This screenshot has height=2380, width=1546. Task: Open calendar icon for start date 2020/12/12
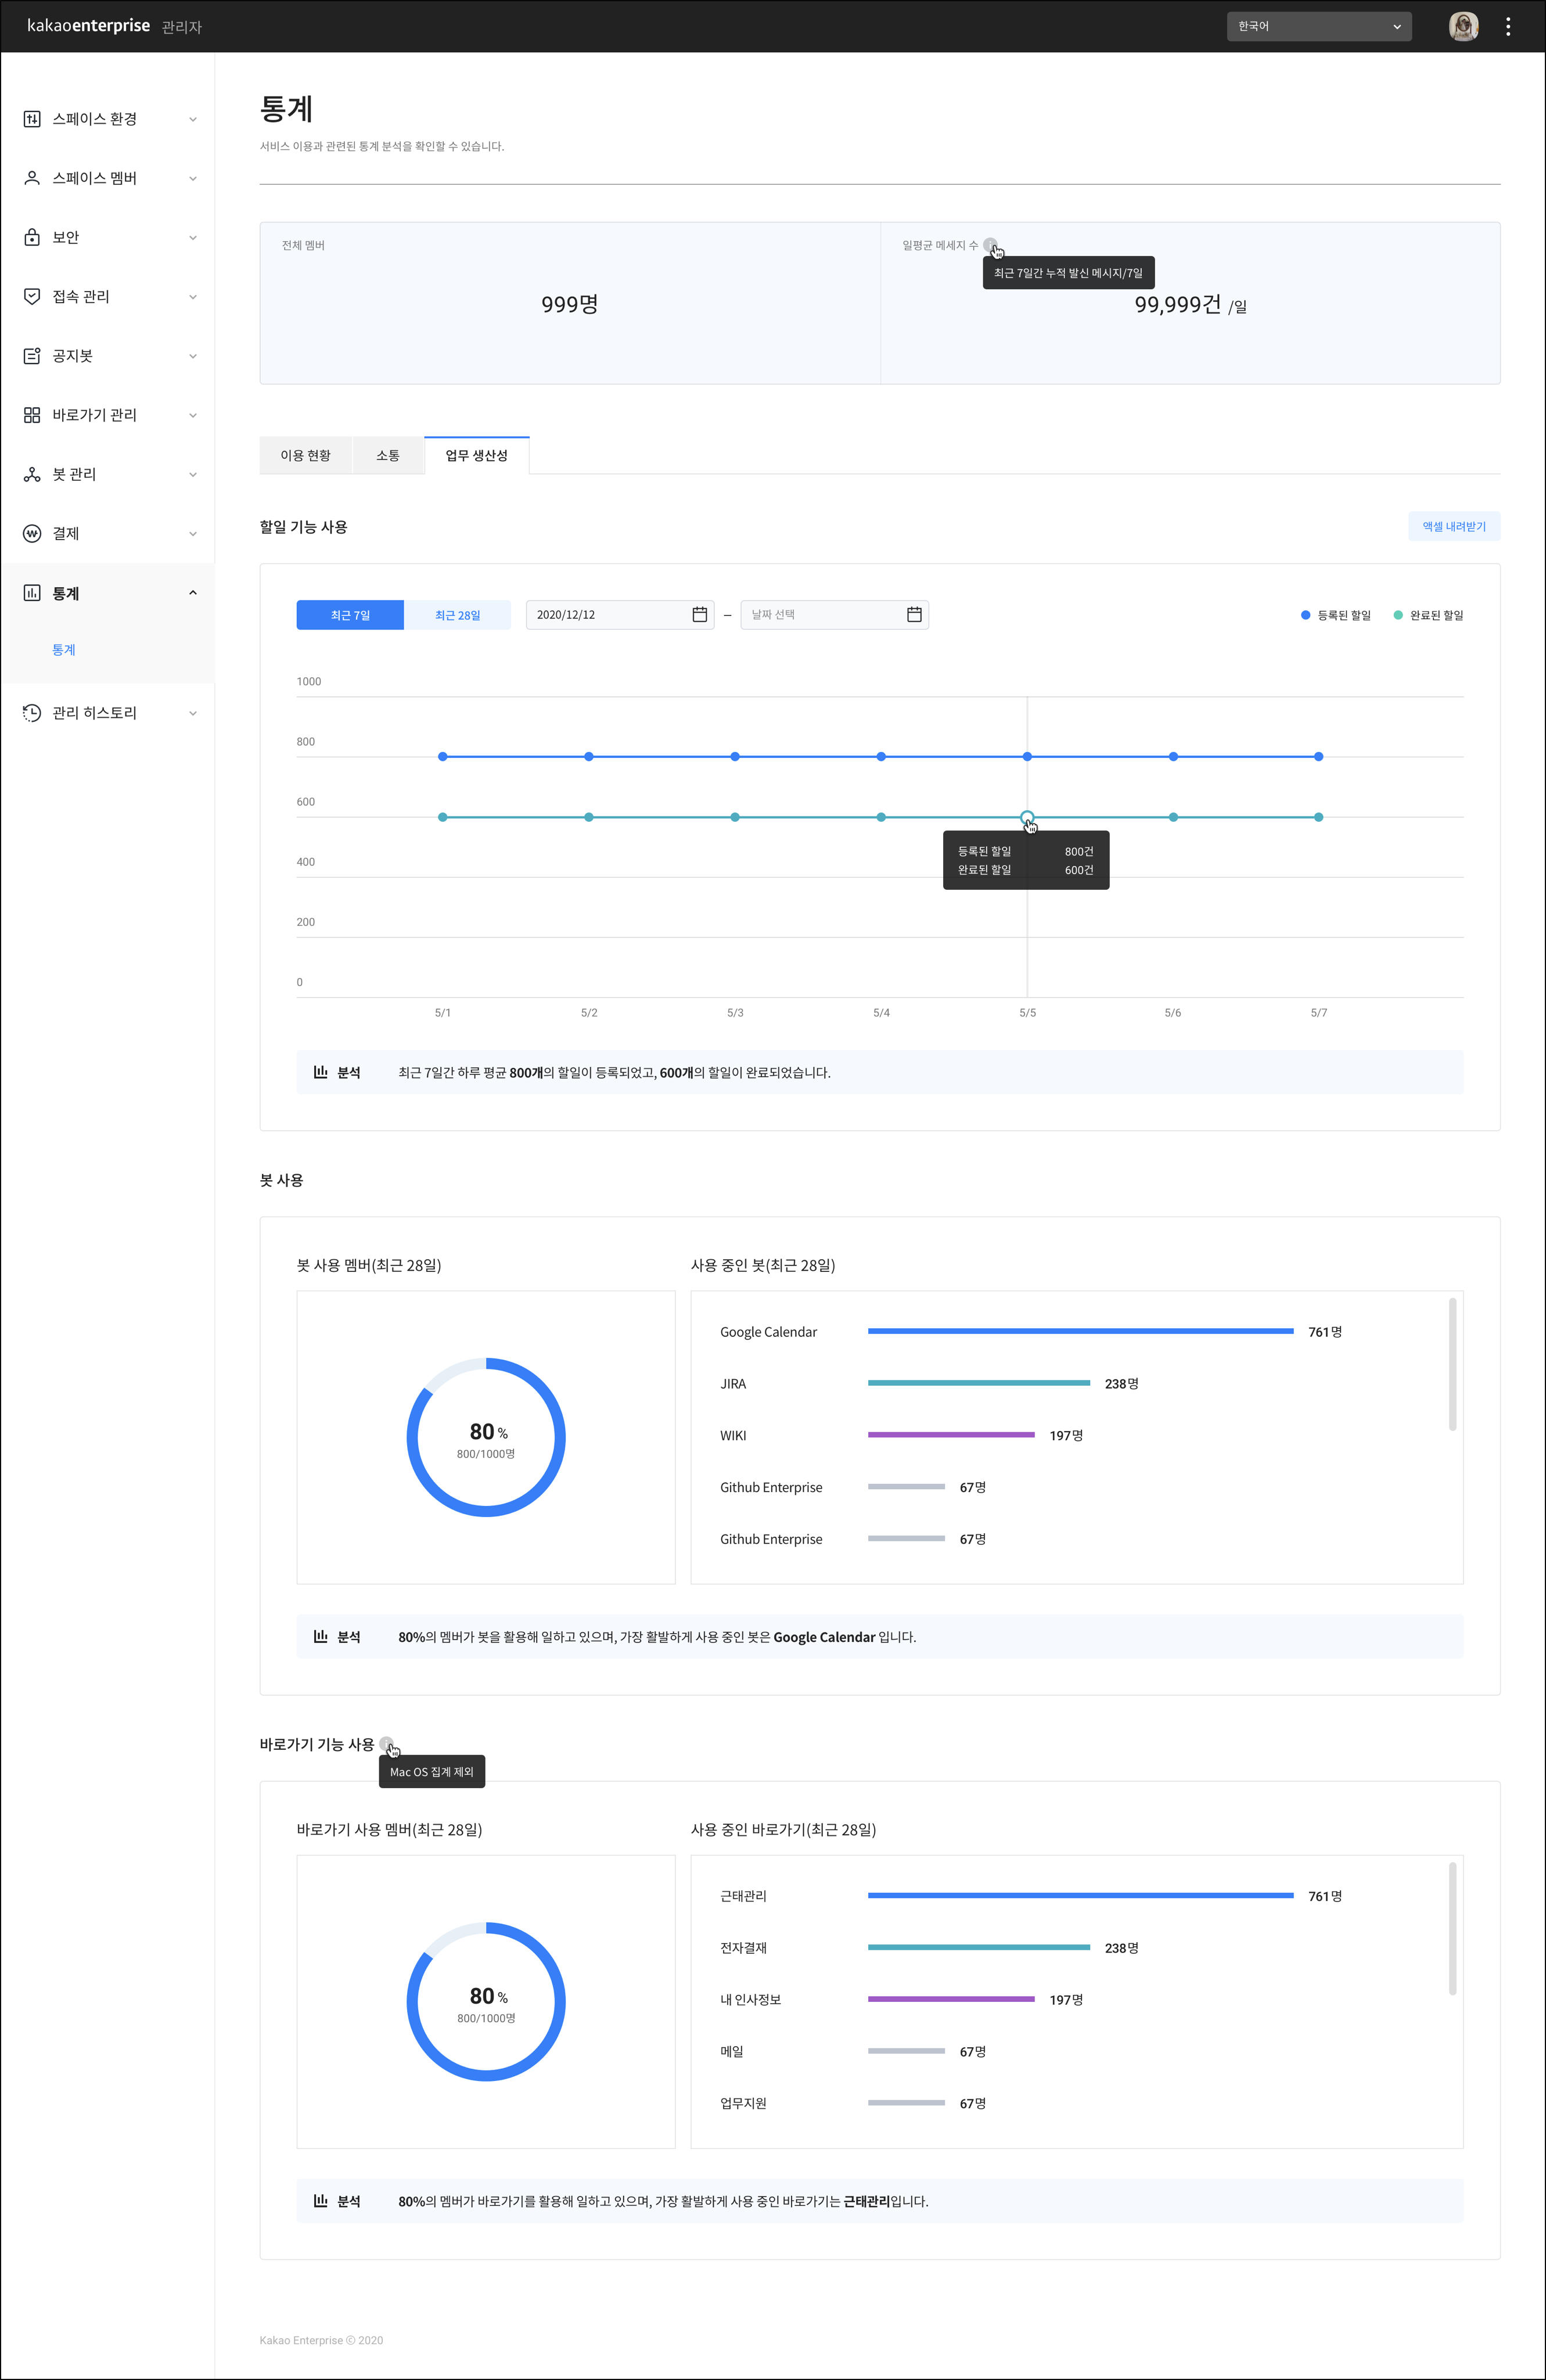click(x=700, y=614)
